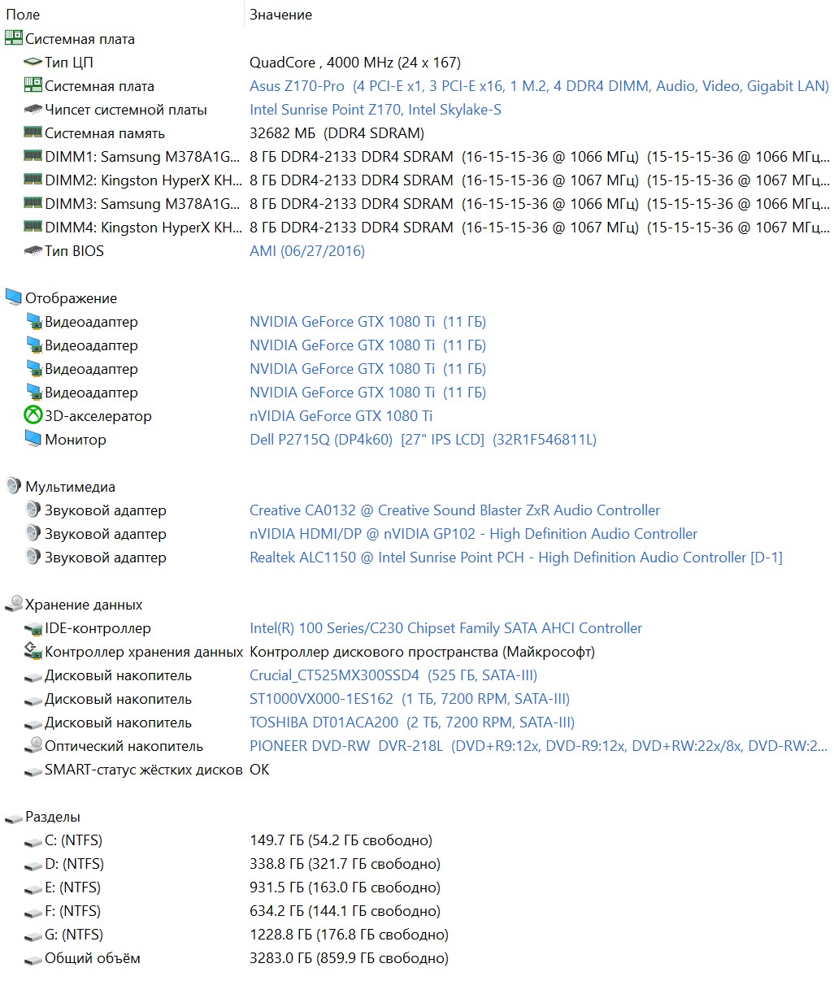Select the 149.7 ГБ (54.2 ГБ свободно) value
This screenshot has width=834, height=985.
[x=341, y=840]
